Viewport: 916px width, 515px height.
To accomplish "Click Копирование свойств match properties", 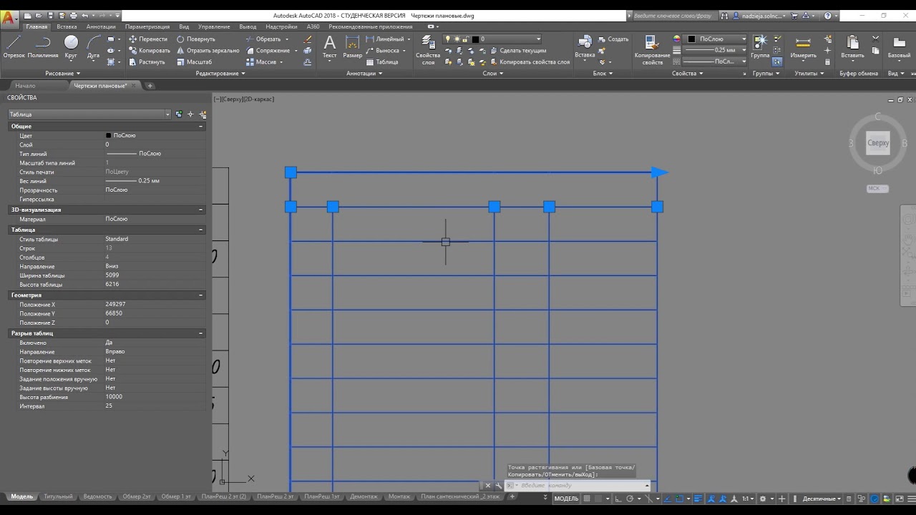I will [652, 50].
